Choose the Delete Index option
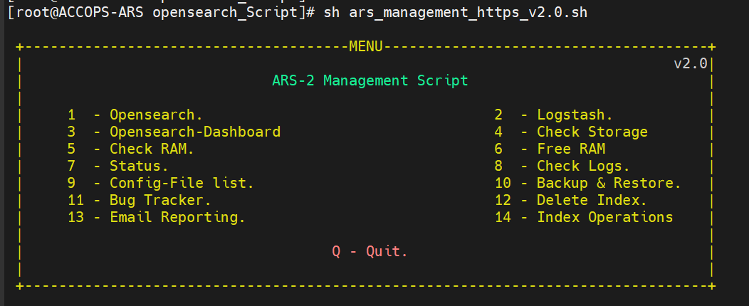This screenshot has height=306, width=749. click(x=592, y=200)
